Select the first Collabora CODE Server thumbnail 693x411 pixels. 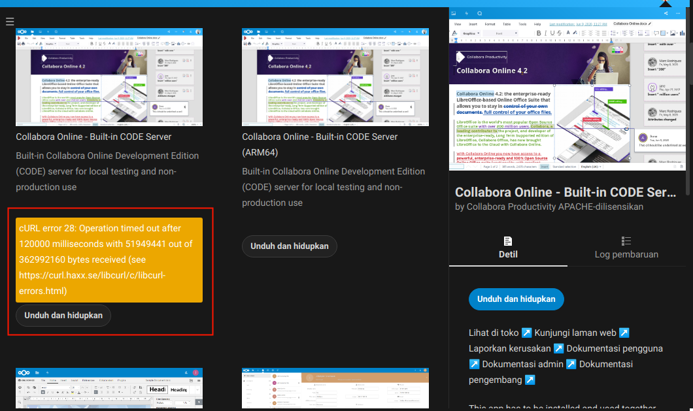coord(109,77)
